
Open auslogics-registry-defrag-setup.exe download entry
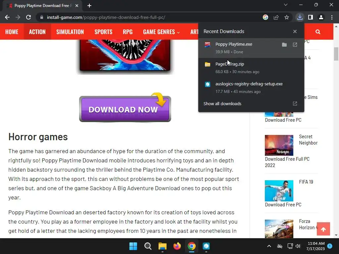click(x=251, y=87)
